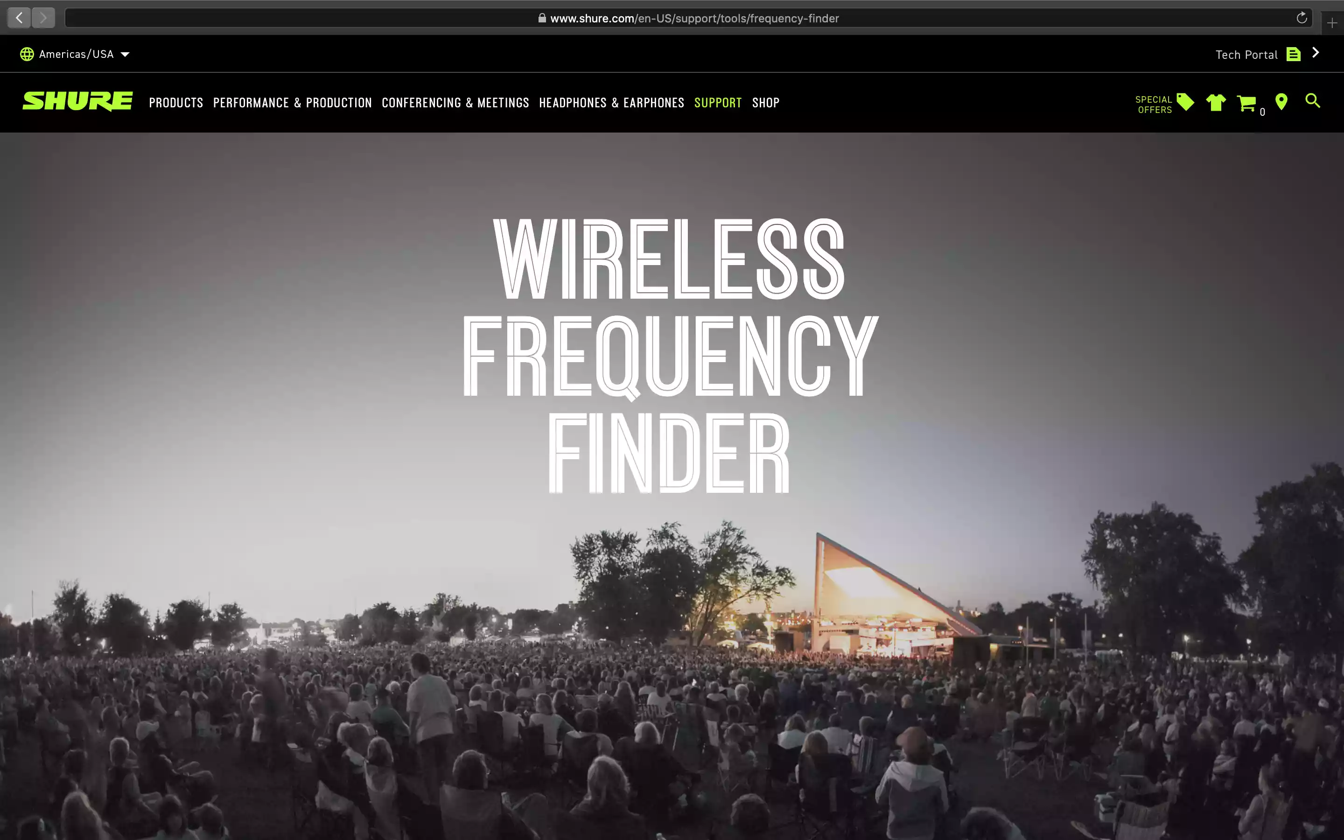1344x840 pixels.
Task: Click the Shure logo
Action: coord(77,101)
